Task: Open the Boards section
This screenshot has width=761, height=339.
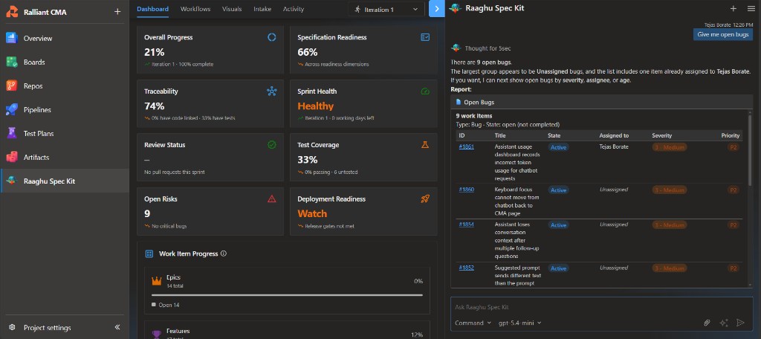Action: click(65, 62)
